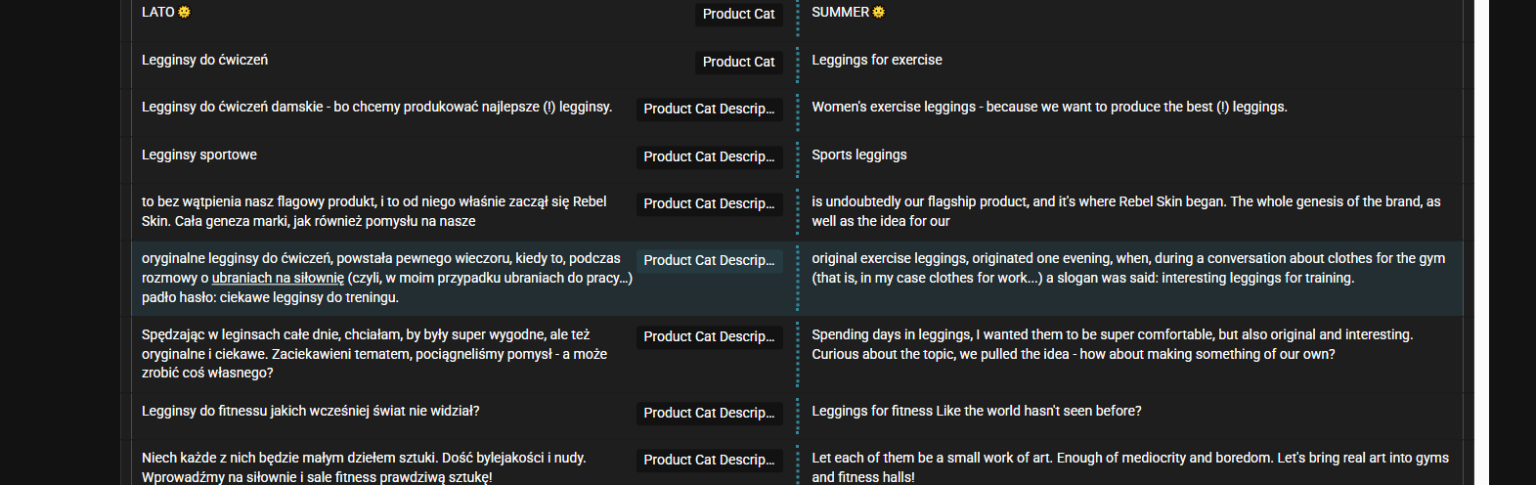The height and width of the screenshot is (485, 1536).
Task: Select the Product Cat tag beside LATO
Action: (x=738, y=14)
